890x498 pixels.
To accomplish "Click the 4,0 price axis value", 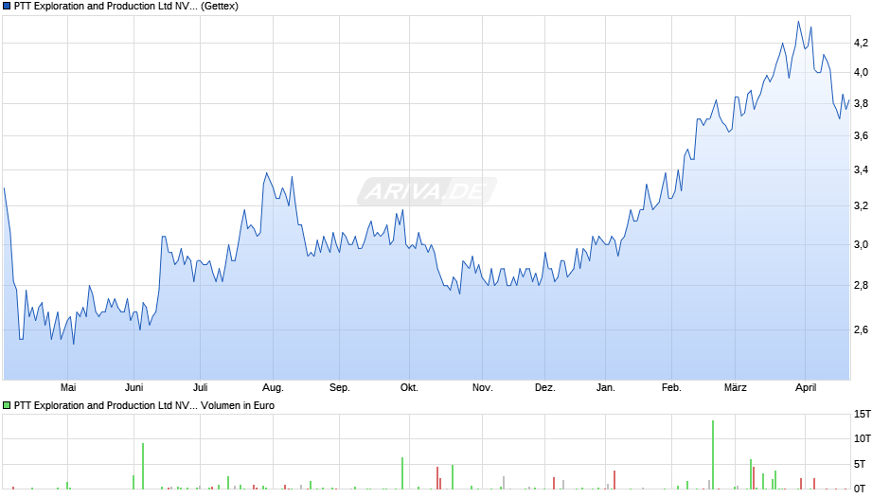I will pyautogui.click(x=861, y=73).
